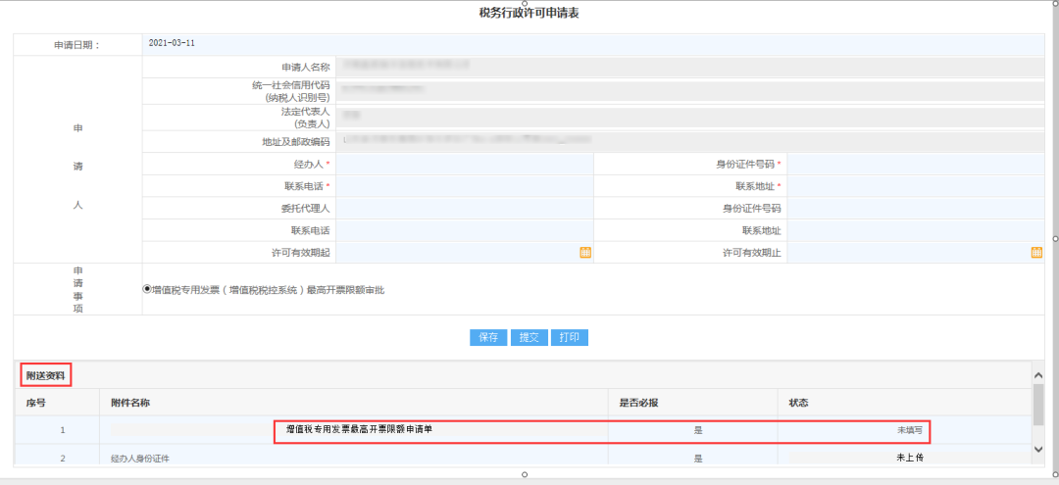Open calendar picker for 许可有效期止
Screen dimensions: 1059x485
coord(1036,252)
